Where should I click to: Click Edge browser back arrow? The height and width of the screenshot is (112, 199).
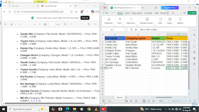pyautogui.click(x=4, y=12)
